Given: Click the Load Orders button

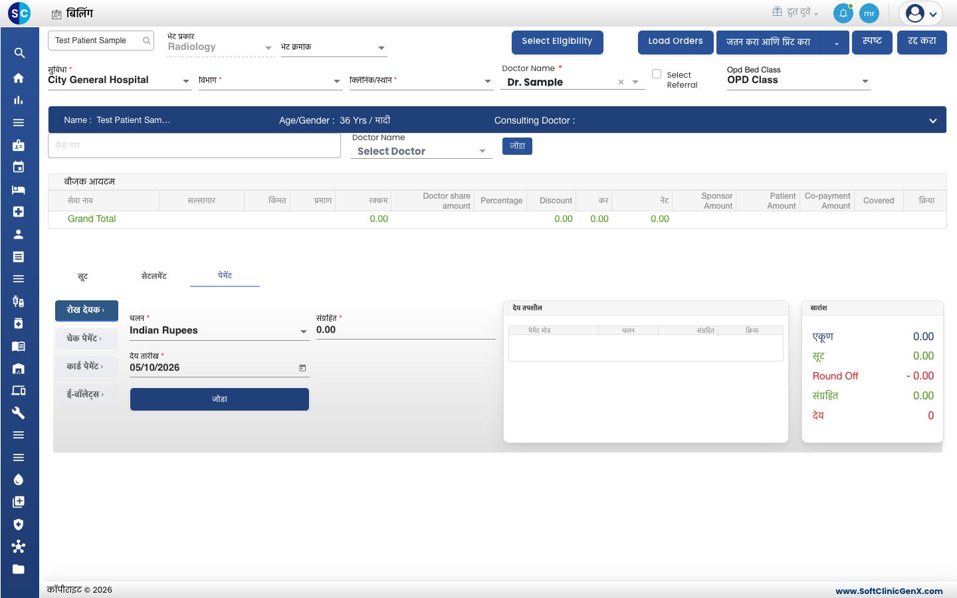Looking at the screenshot, I should click(x=675, y=42).
